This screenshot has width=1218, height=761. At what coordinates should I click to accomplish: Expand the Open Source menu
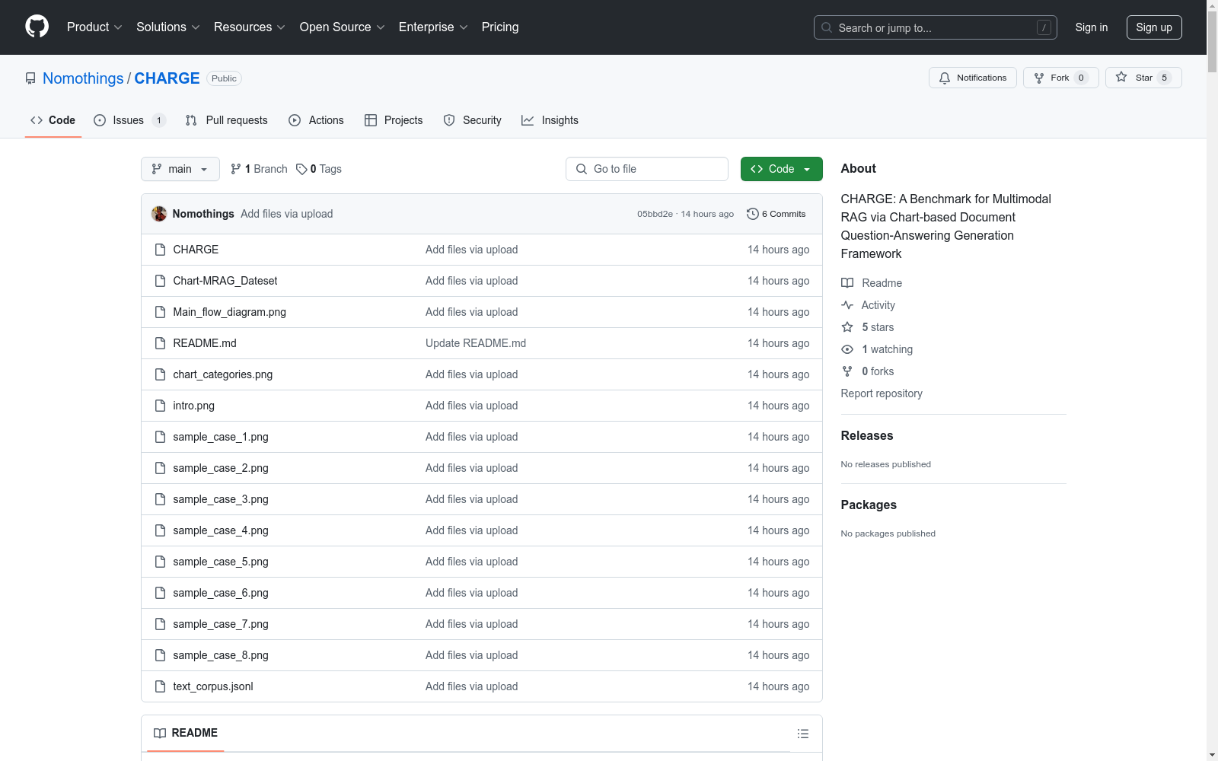click(343, 27)
